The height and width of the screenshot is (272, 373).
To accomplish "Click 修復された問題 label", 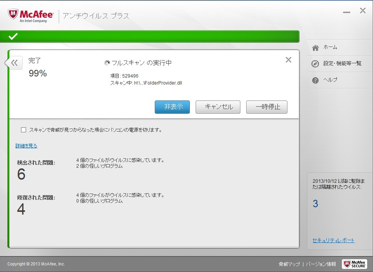I will pos(36,198).
